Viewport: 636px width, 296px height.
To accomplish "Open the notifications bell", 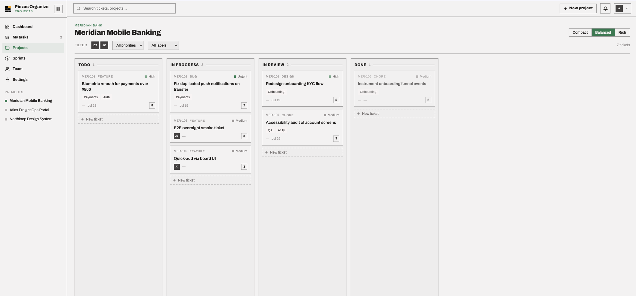I will pyautogui.click(x=605, y=8).
